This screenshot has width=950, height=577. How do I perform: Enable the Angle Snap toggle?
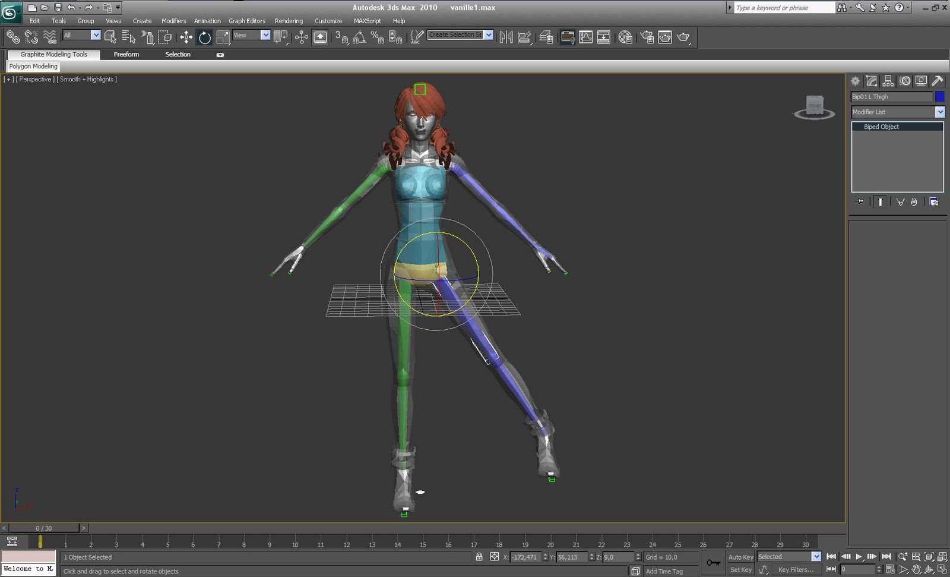(359, 37)
